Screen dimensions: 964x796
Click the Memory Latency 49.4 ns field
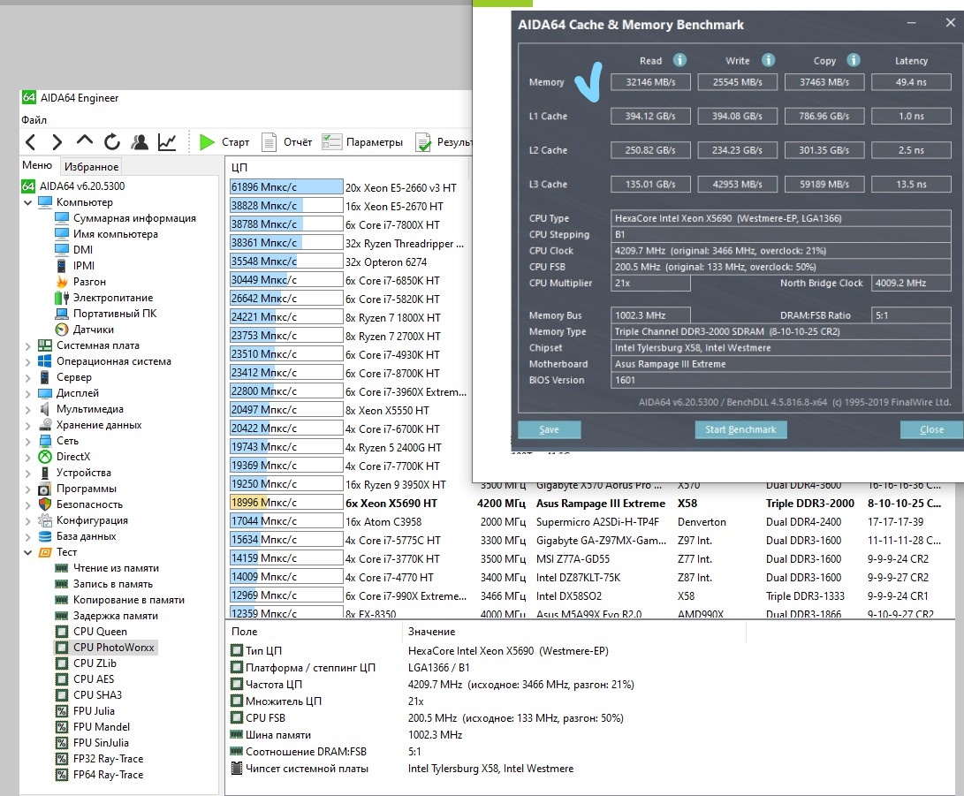(911, 82)
